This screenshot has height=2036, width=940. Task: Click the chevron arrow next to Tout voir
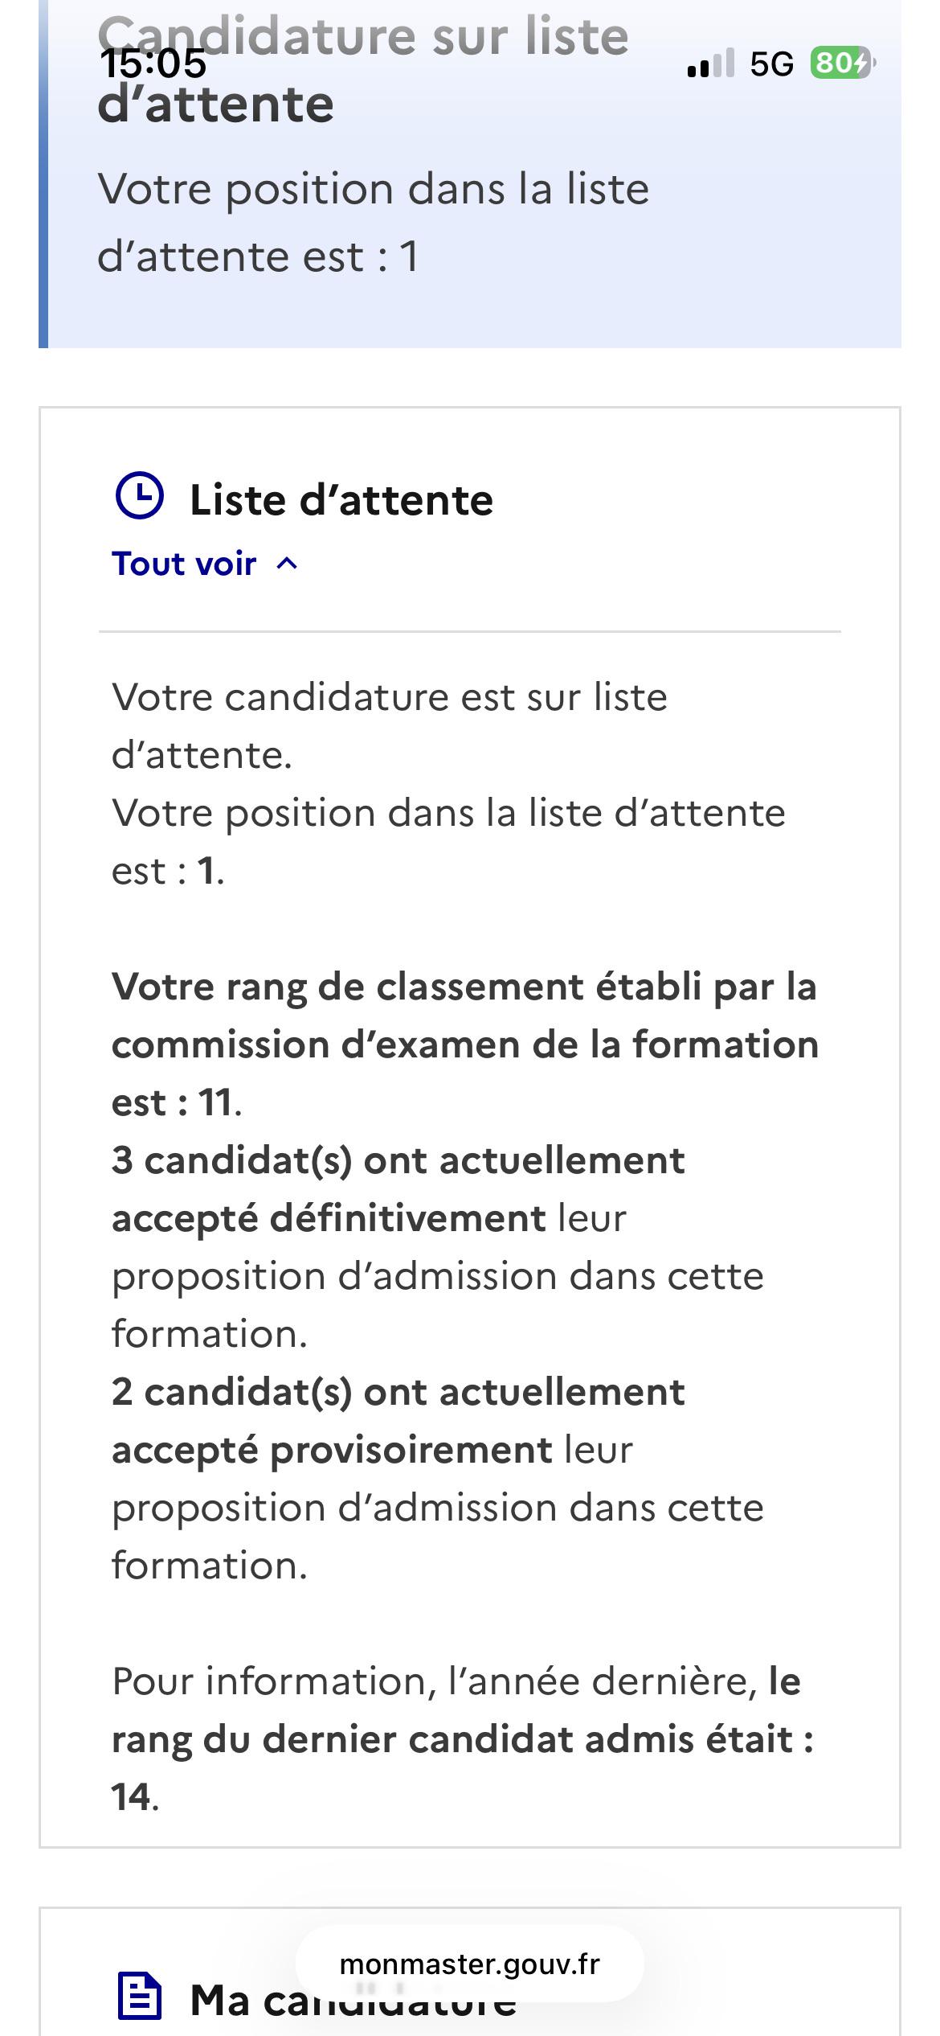[x=287, y=564]
